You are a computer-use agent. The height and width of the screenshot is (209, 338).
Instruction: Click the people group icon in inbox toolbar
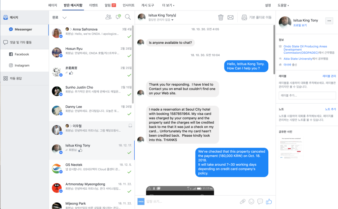click(108, 17)
